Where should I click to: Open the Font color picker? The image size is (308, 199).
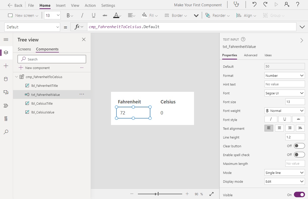click(116, 15)
